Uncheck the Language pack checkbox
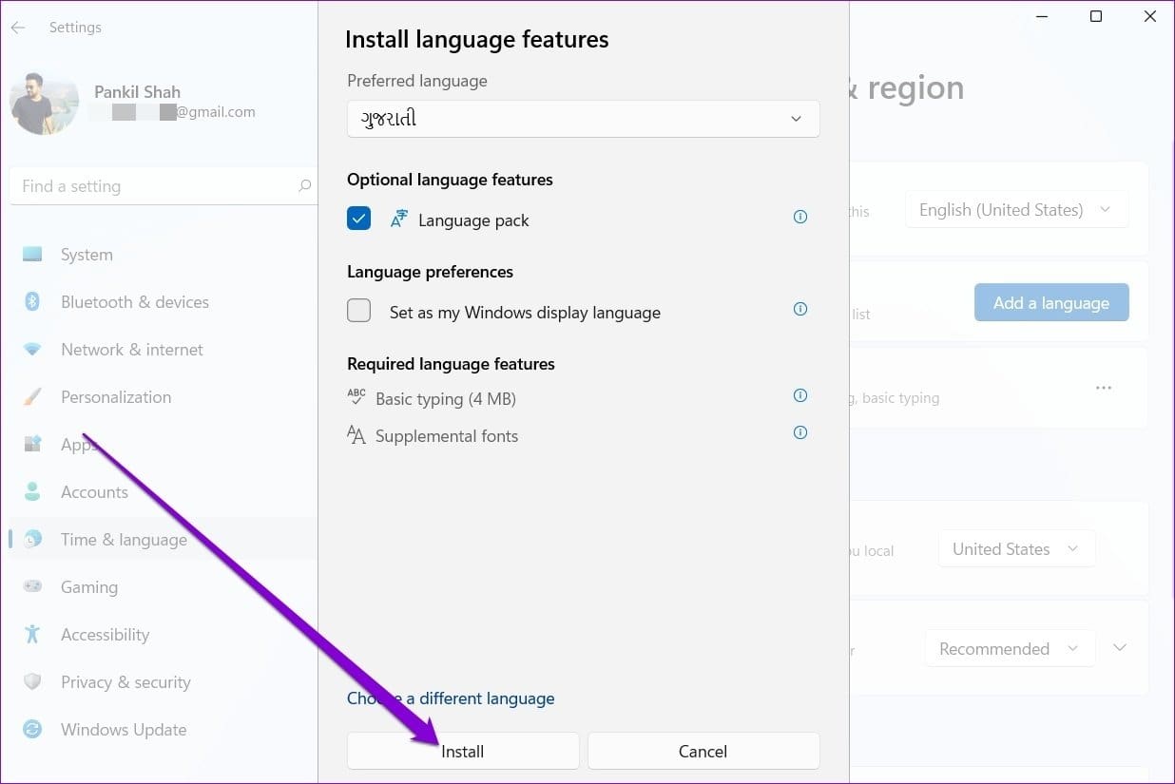Image resolution: width=1175 pixels, height=784 pixels. [359, 219]
